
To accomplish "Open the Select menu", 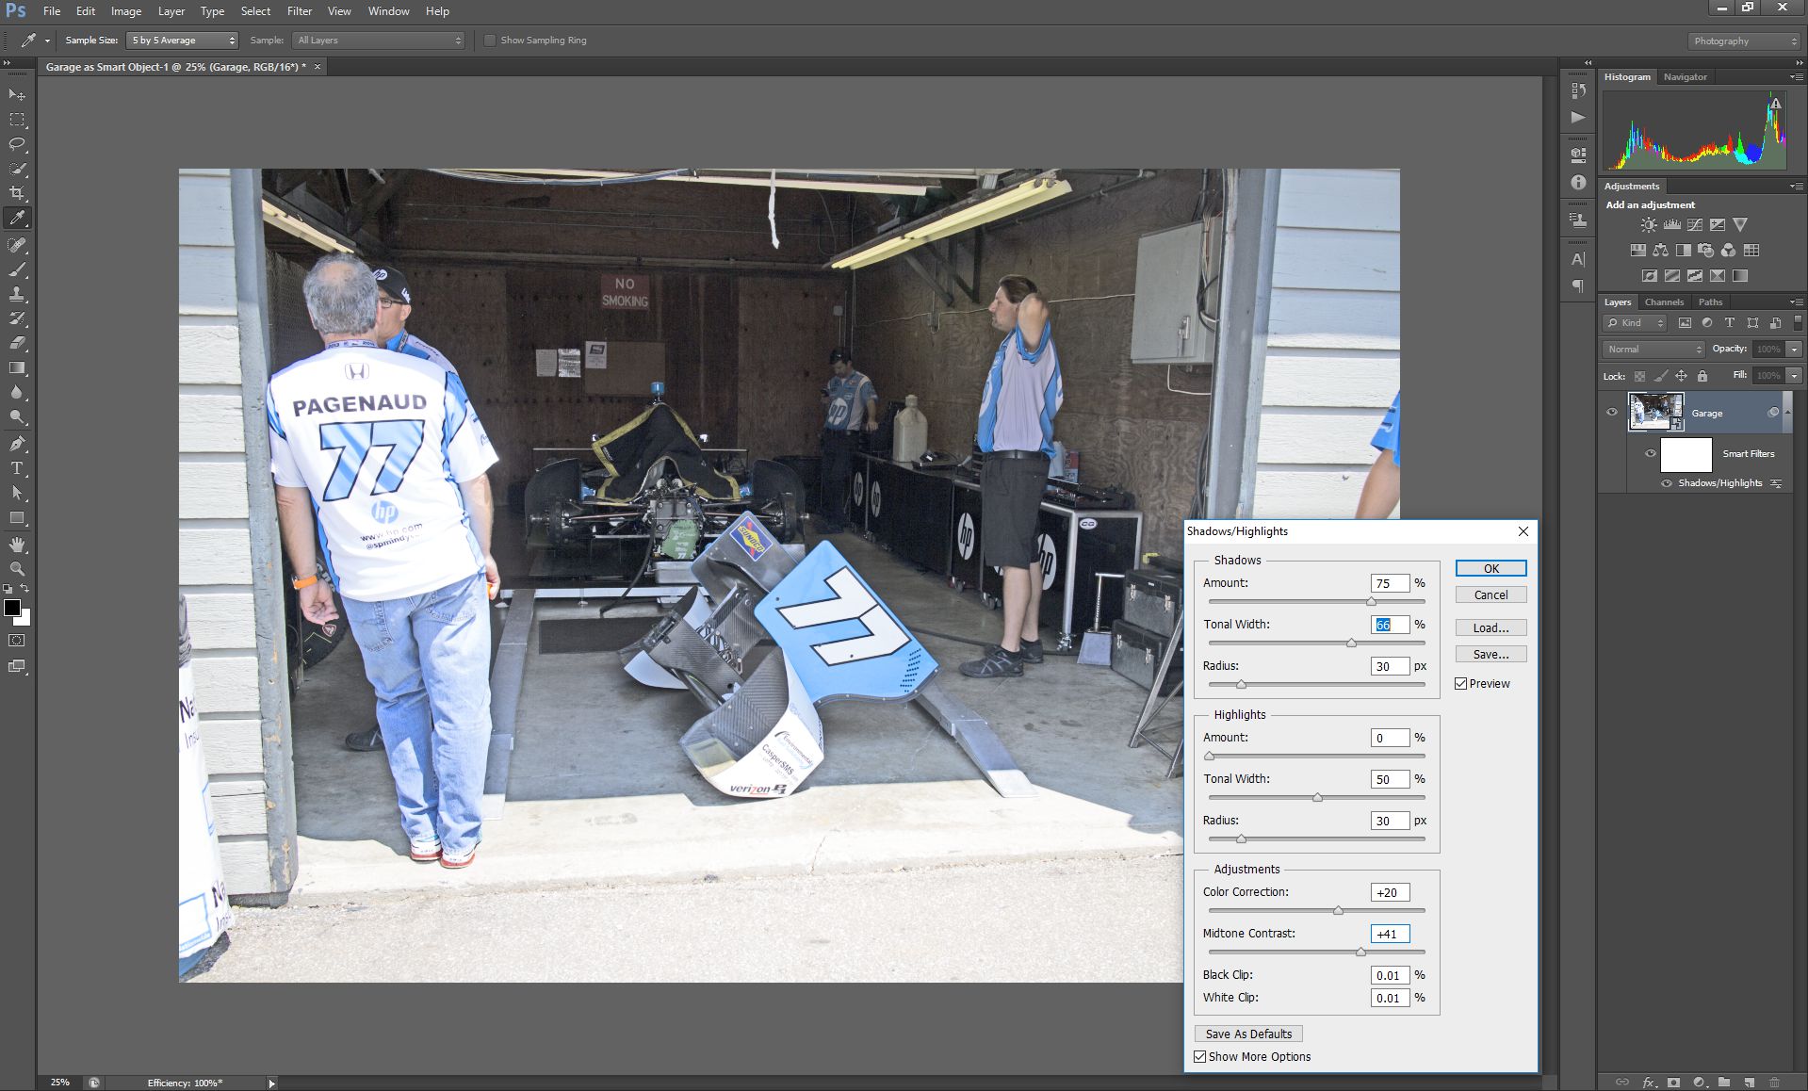I will pos(255,11).
